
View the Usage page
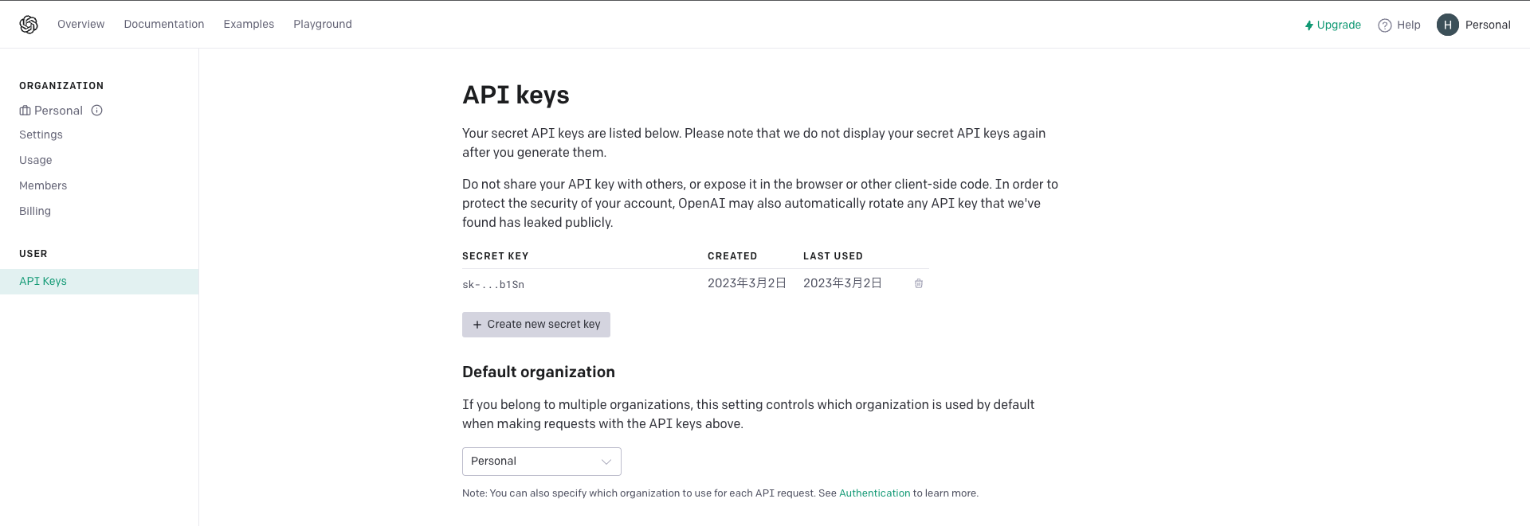pos(36,161)
